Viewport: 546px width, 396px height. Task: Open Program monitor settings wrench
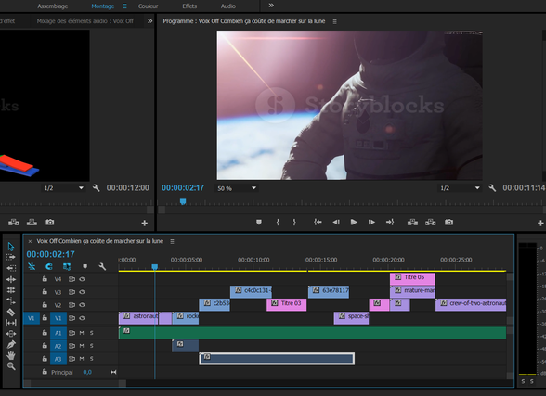(492, 188)
